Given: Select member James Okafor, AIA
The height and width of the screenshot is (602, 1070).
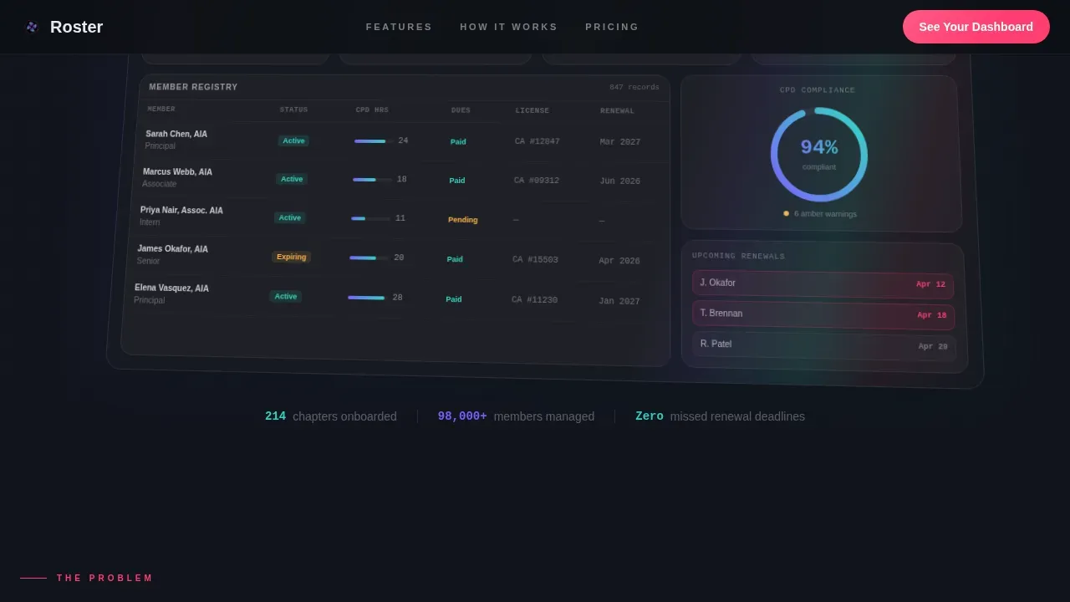Looking at the screenshot, I should 172,249.
